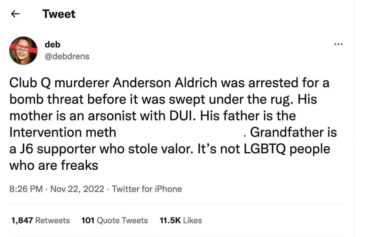
Task: Click the "Twitter for iPhone" source label
Action: tap(147, 189)
